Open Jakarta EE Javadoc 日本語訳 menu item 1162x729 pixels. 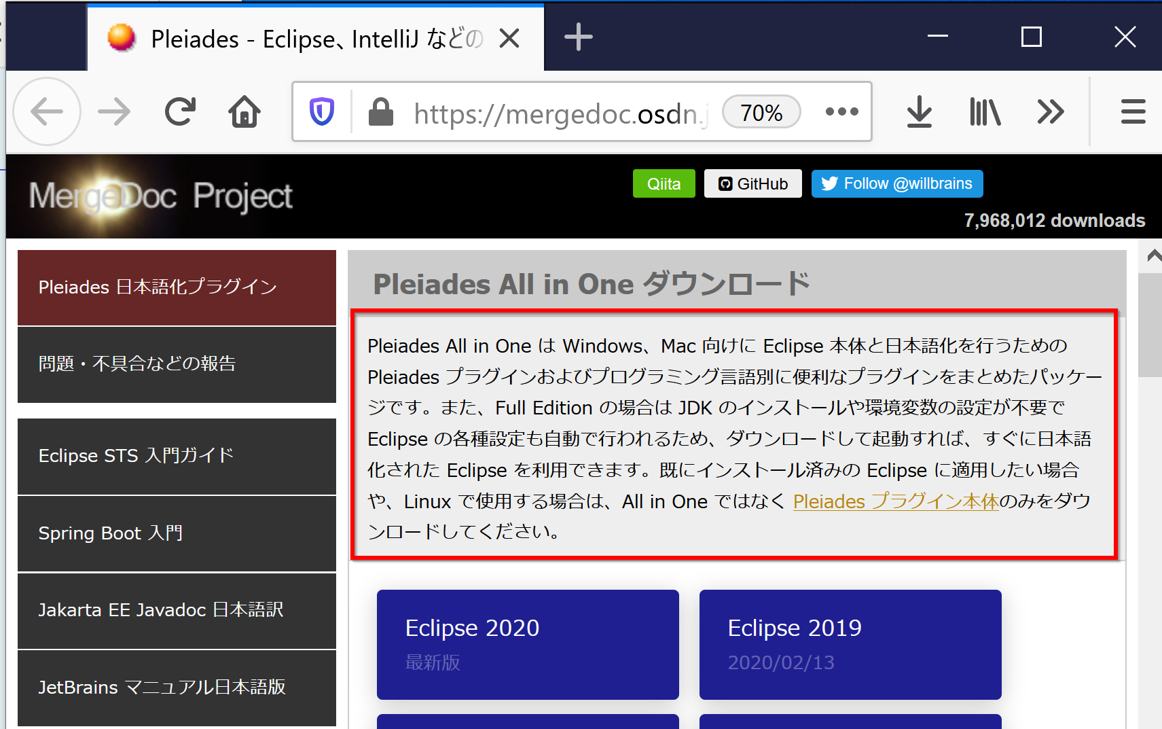coord(177,611)
